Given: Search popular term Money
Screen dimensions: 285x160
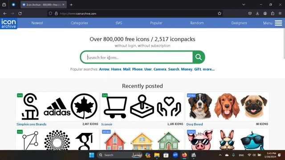Looking at the screenshot, I should click(187, 69).
